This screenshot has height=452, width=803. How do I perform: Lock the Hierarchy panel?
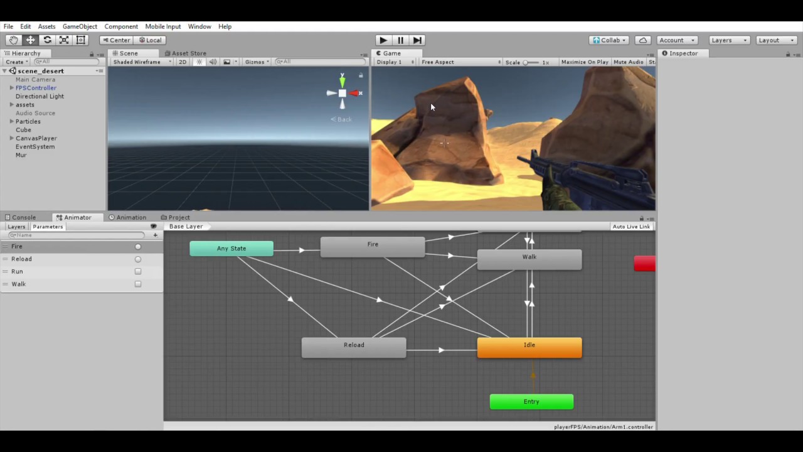(92, 54)
